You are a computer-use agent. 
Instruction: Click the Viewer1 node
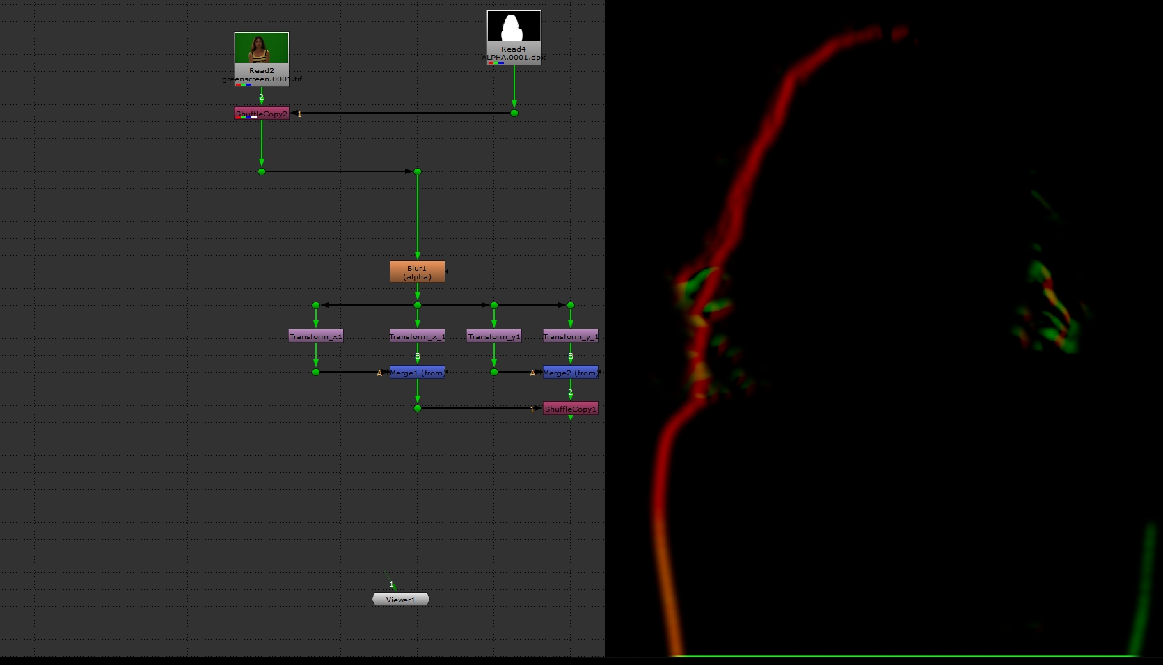pos(400,600)
